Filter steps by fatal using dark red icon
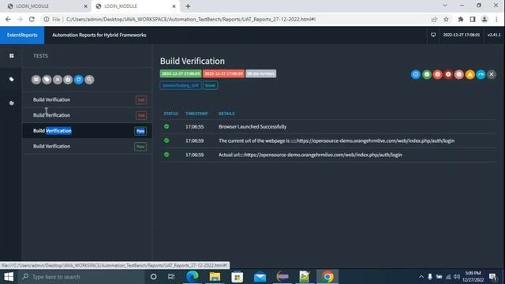Image resolution: width=505 pixels, height=284 pixels. (x=448, y=74)
